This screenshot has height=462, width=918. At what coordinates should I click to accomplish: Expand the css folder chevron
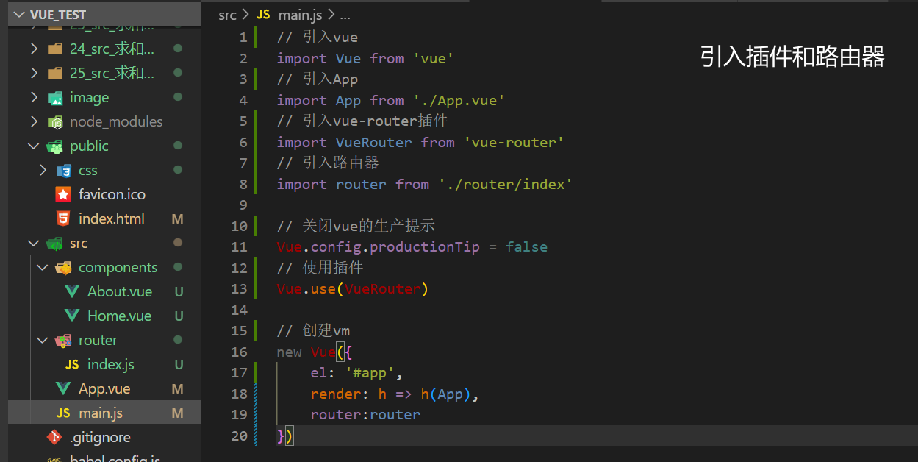(x=43, y=170)
